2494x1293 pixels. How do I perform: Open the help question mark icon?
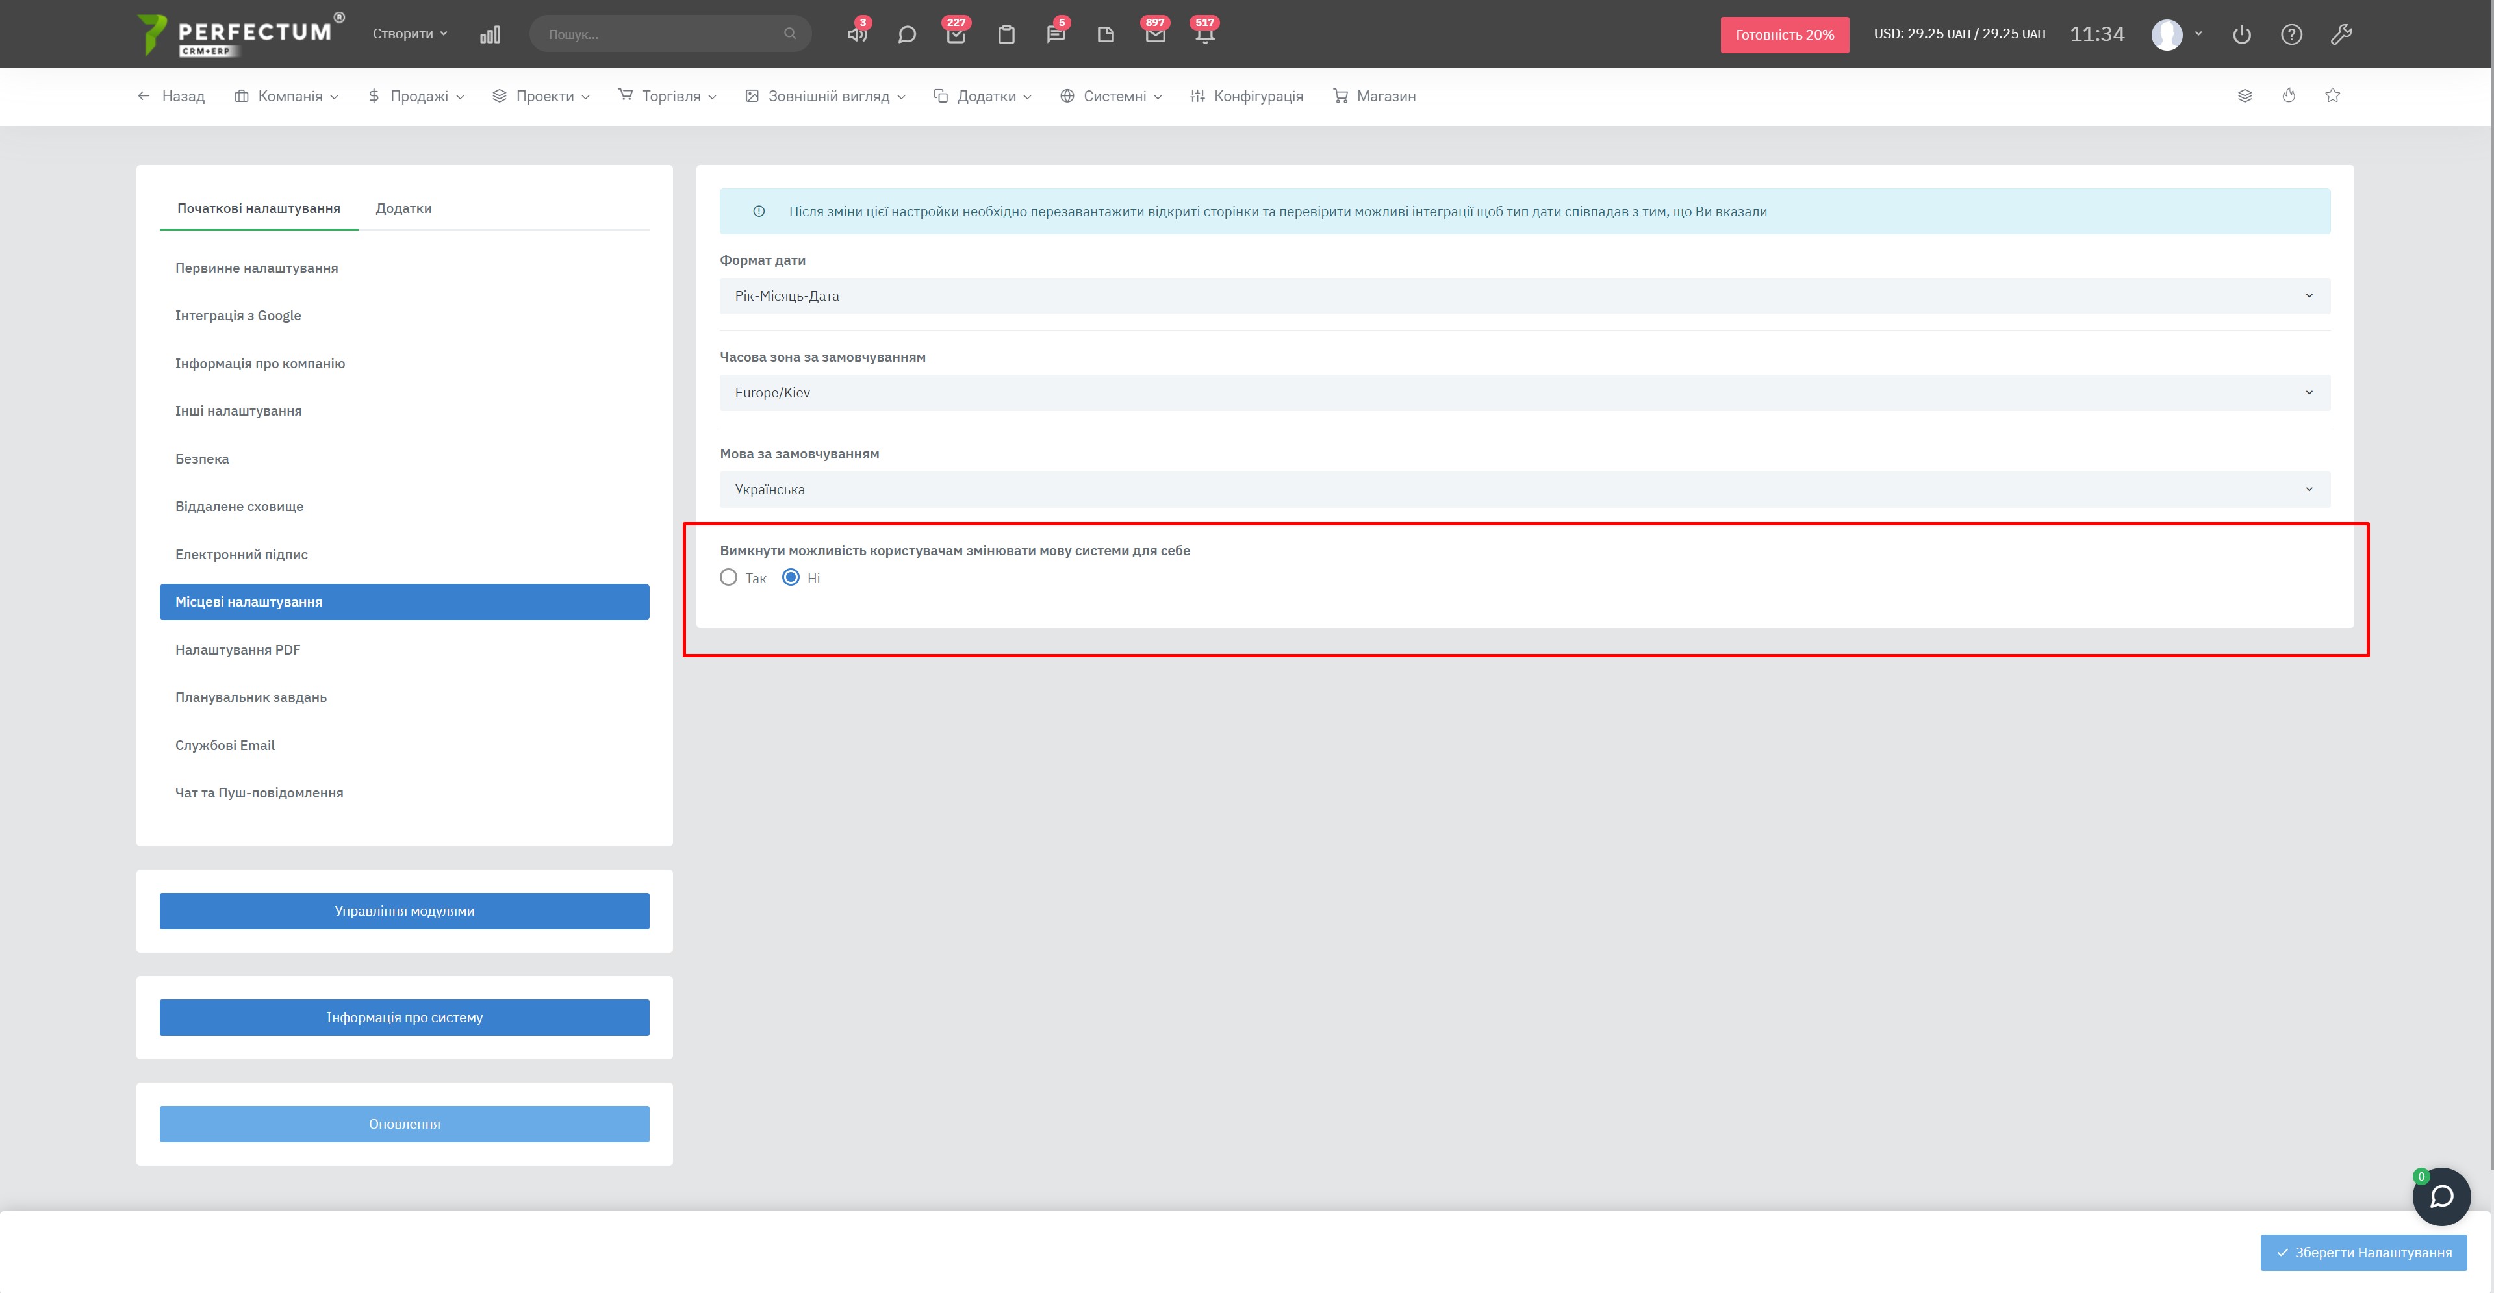tap(2291, 35)
